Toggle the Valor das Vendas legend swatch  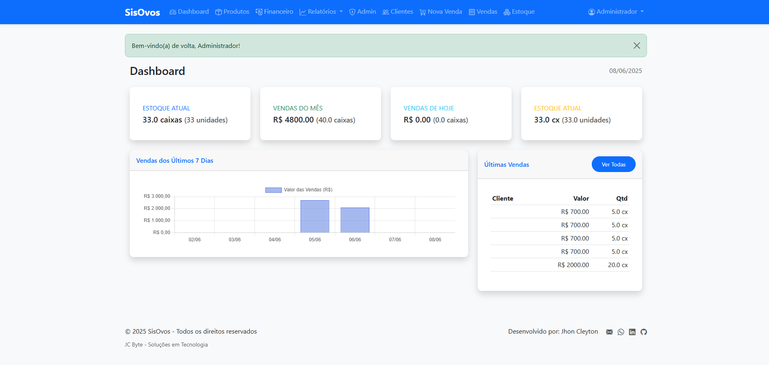coord(273,190)
